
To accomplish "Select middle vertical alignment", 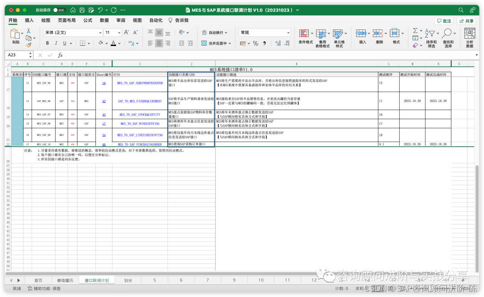I will click(x=159, y=32).
